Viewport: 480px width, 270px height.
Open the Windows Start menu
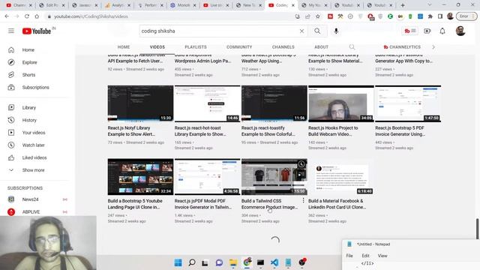tap(178, 262)
